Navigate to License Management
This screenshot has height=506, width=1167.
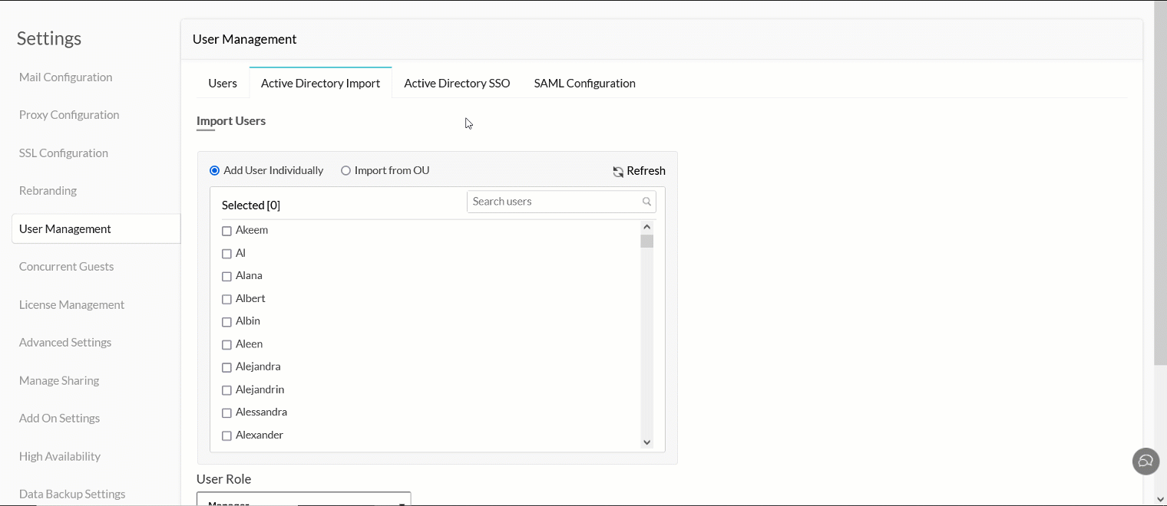click(x=71, y=305)
